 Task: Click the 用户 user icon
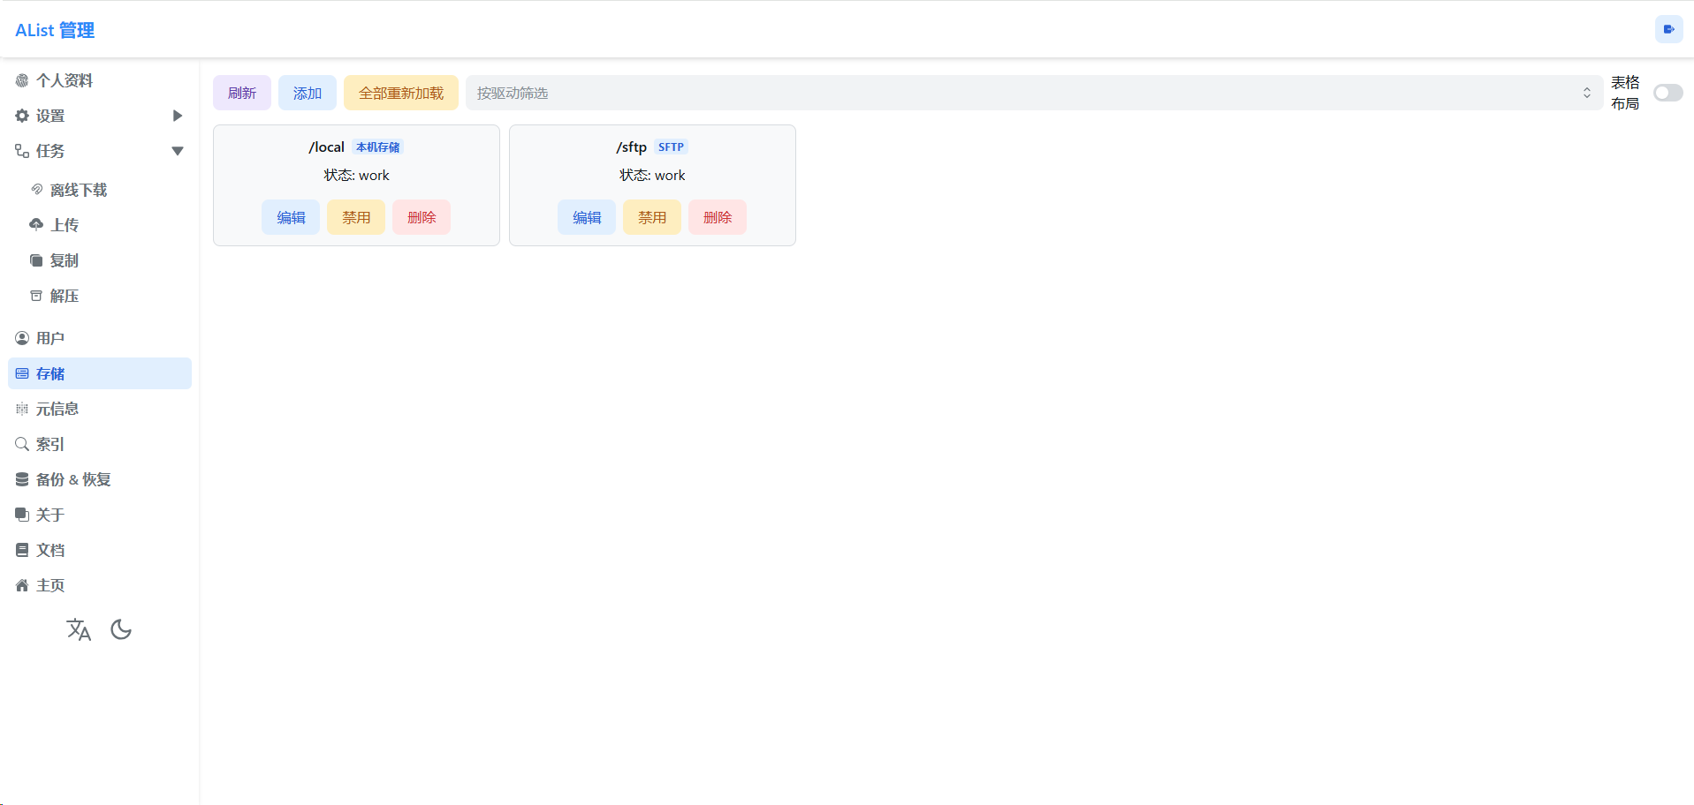(22, 338)
